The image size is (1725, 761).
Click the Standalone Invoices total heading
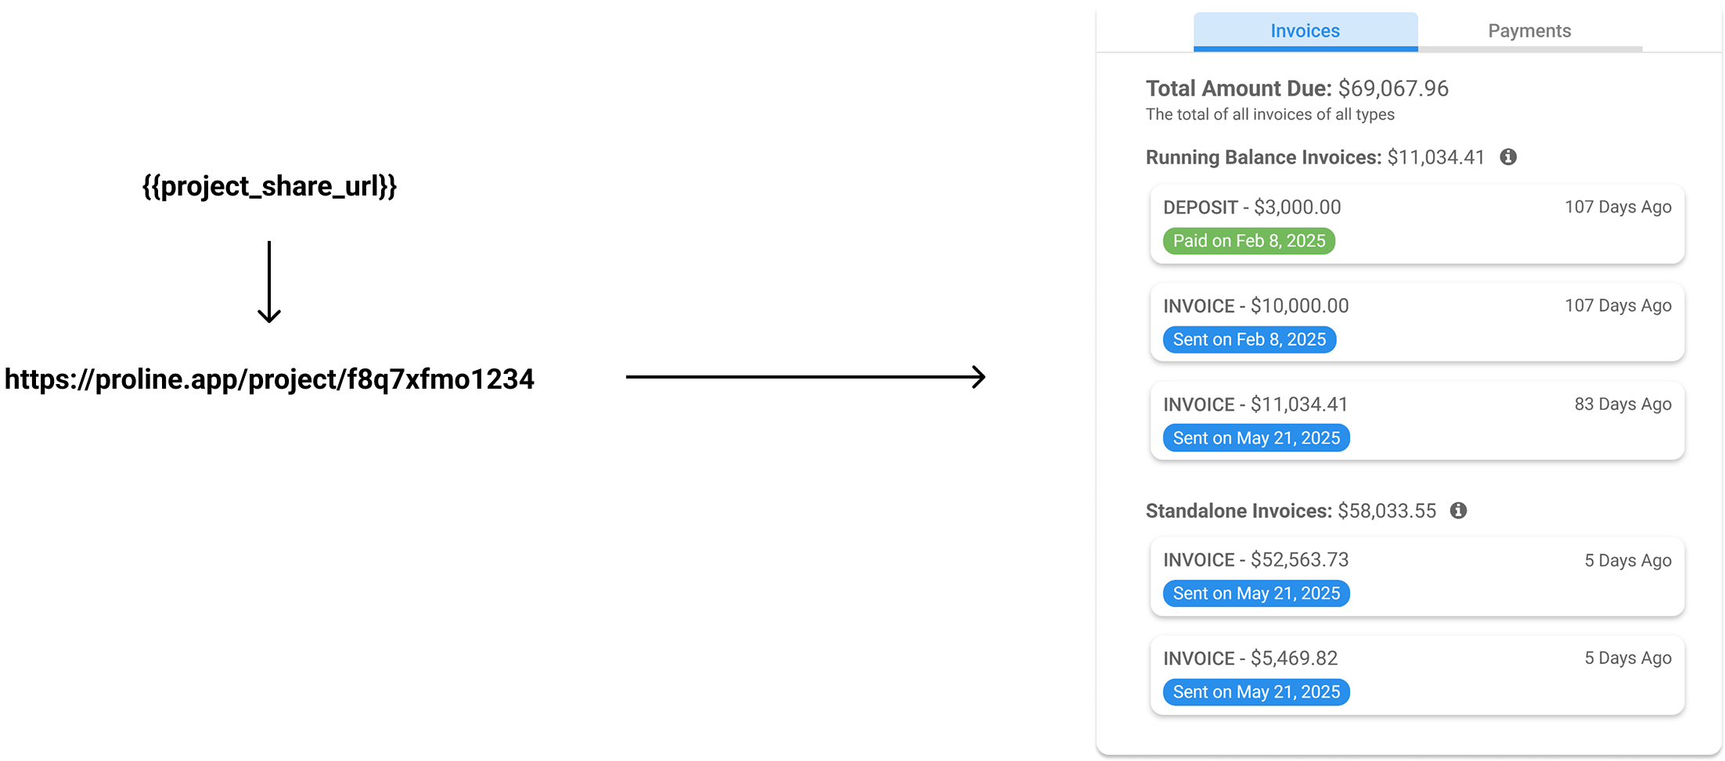point(1291,511)
